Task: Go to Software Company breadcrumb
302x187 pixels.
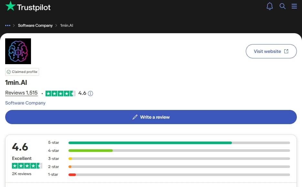Action: (35, 25)
